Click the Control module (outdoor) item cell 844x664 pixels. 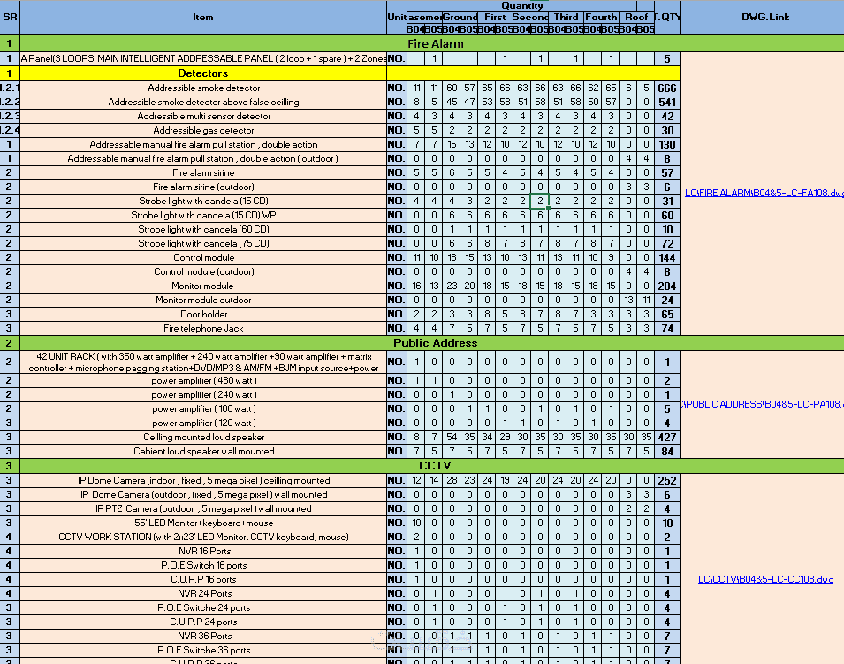pyautogui.click(x=203, y=272)
